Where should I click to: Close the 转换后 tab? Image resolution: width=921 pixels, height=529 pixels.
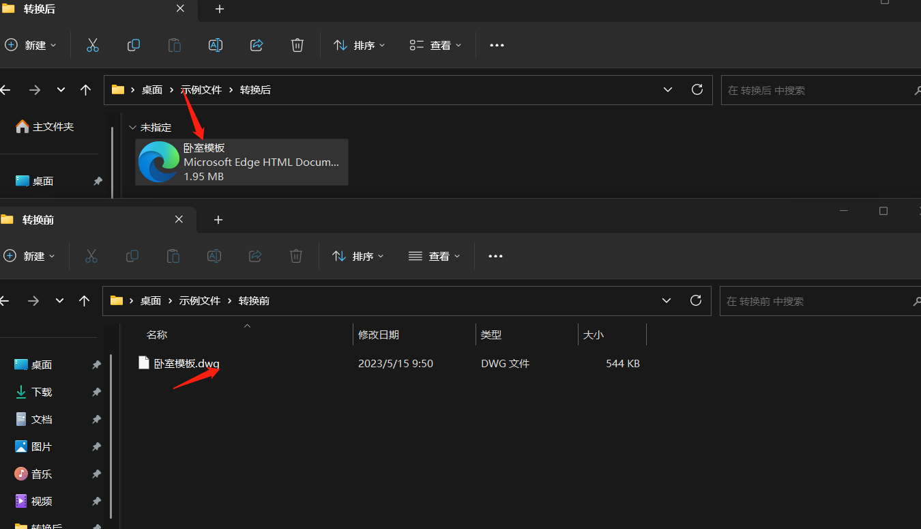180,9
